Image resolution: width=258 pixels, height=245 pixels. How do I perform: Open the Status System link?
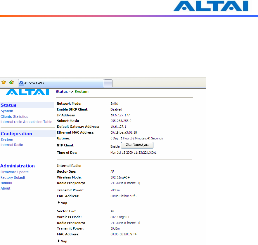coord(7,111)
